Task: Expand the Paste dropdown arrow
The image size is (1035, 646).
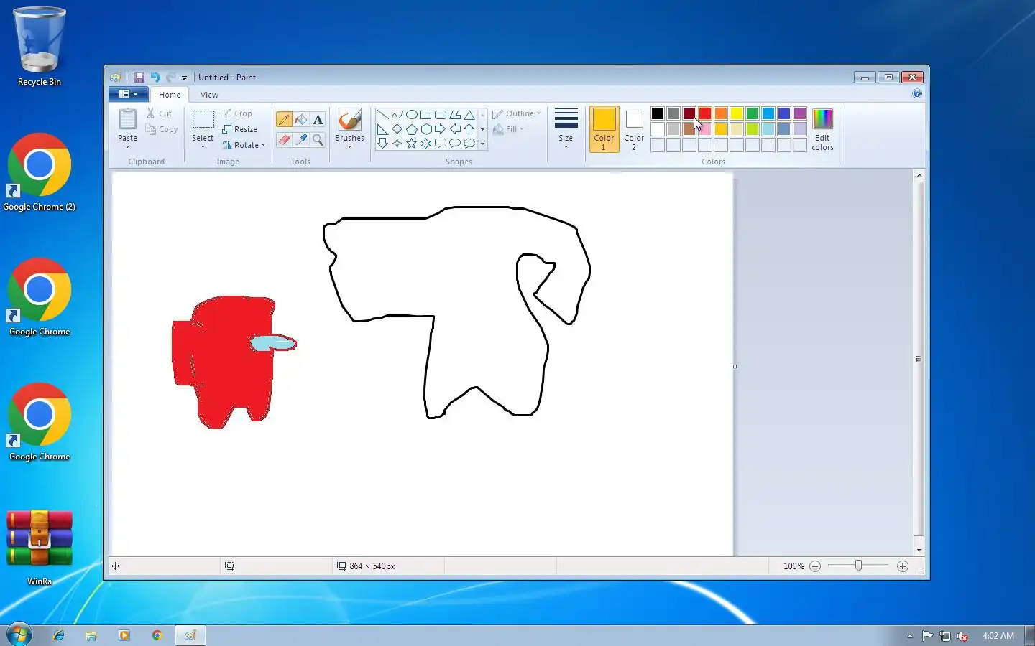Action: pyautogui.click(x=127, y=147)
